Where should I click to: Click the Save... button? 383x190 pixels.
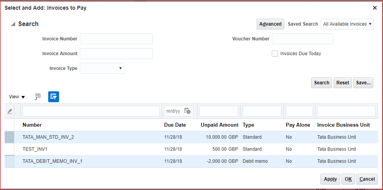[x=363, y=83]
